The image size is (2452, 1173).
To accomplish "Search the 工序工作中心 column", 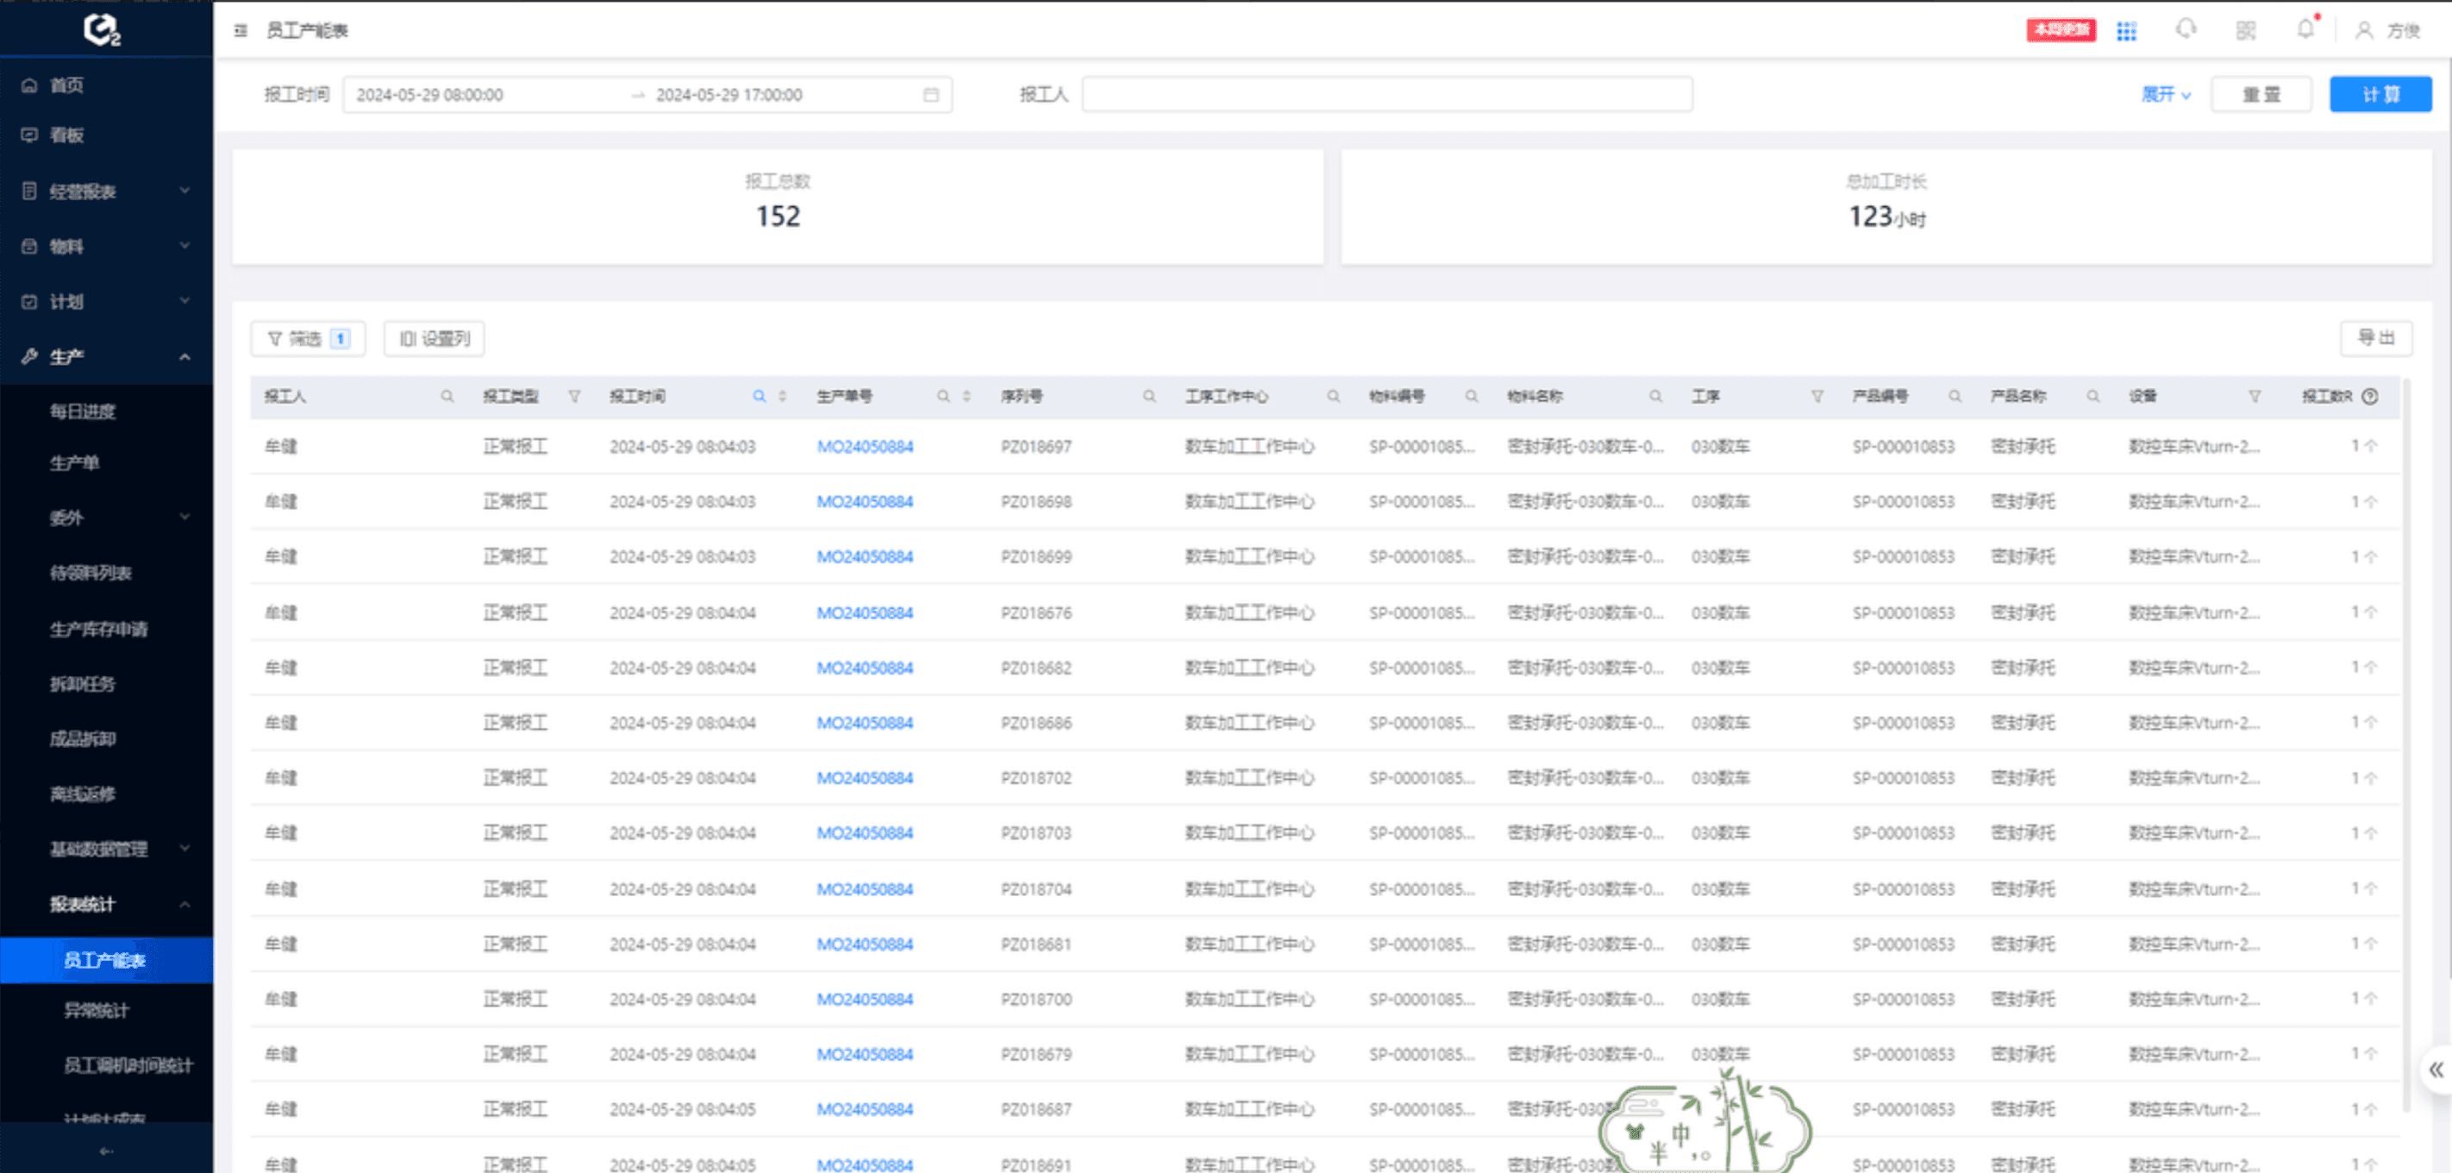I will pos(1334,396).
